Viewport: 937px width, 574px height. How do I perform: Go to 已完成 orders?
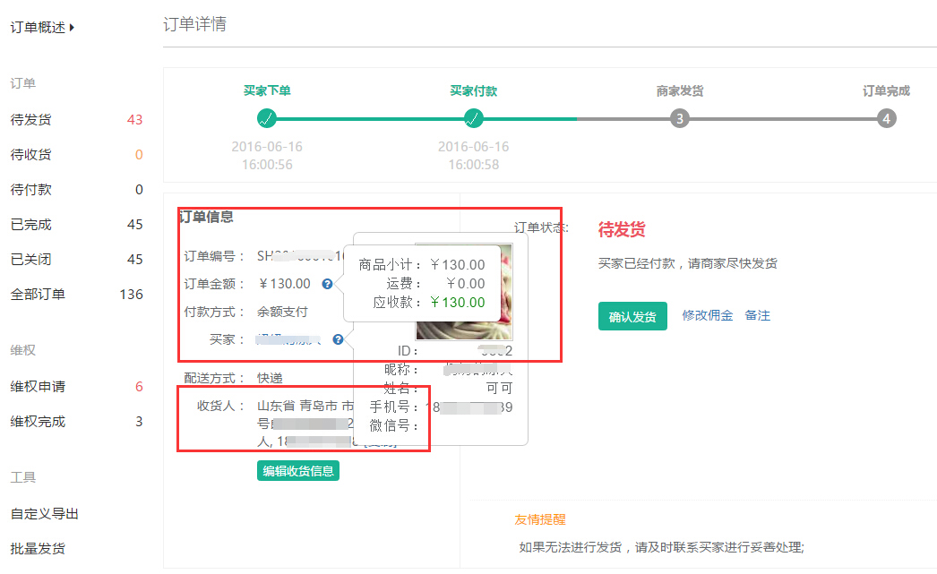(x=31, y=225)
